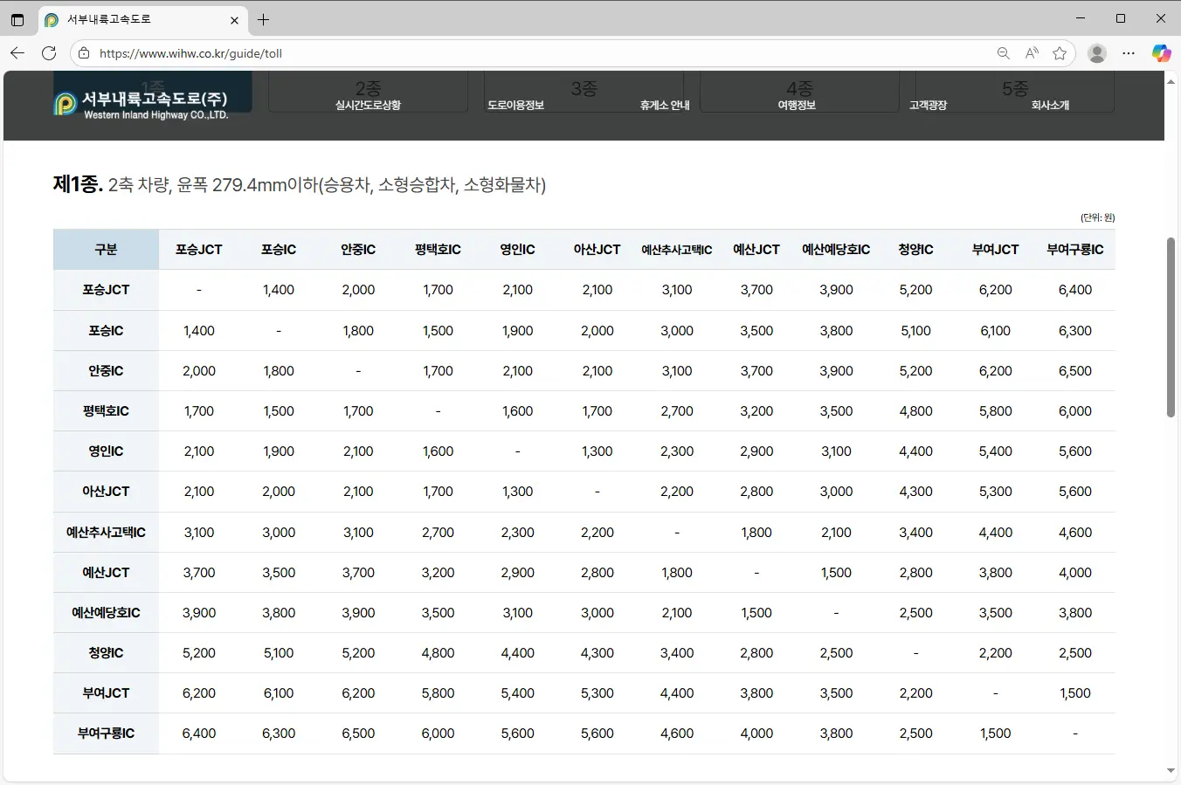The height and width of the screenshot is (785, 1181).
Task: Select 4,600 in 예산추사고택IC row
Action: click(1075, 533)
